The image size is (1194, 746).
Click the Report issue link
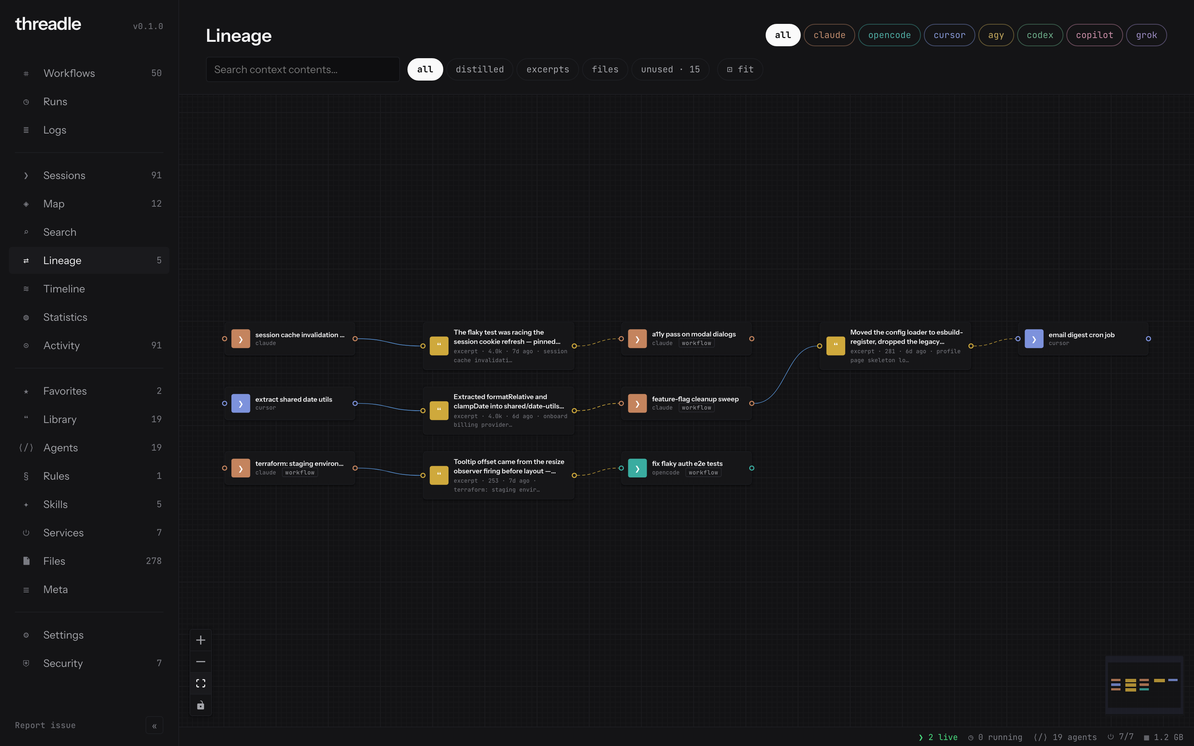pos(45,725)
